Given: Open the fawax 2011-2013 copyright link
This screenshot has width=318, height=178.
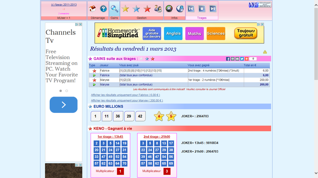Looking at the screenshot, I should click(64, 5).
